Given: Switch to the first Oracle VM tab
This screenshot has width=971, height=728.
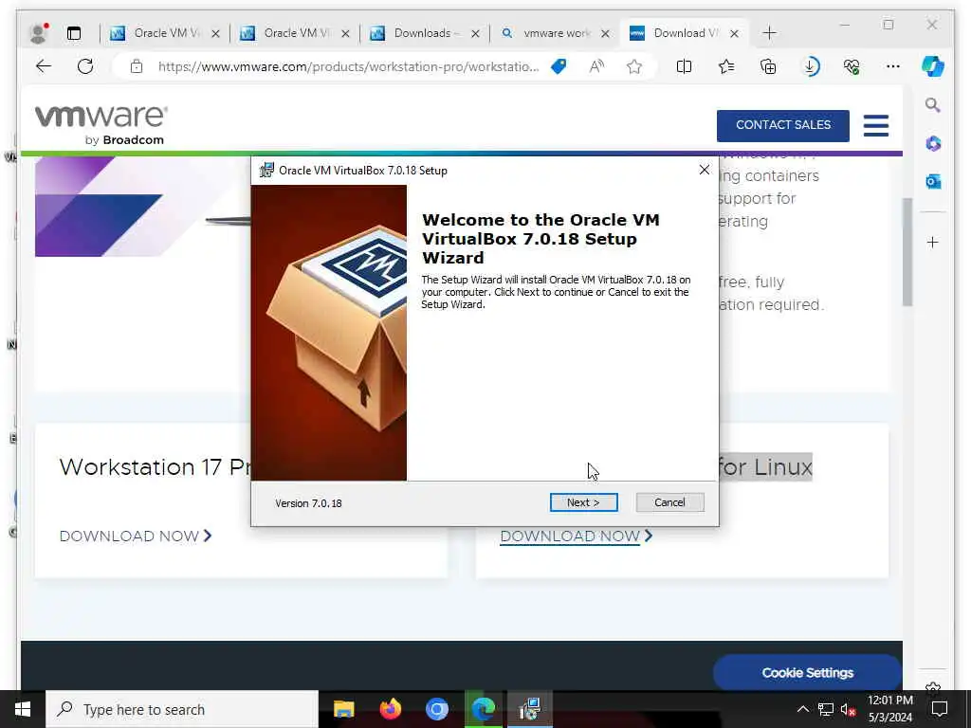Looking at the screenshot, I should pyautogui.click(x=165, y=33).
